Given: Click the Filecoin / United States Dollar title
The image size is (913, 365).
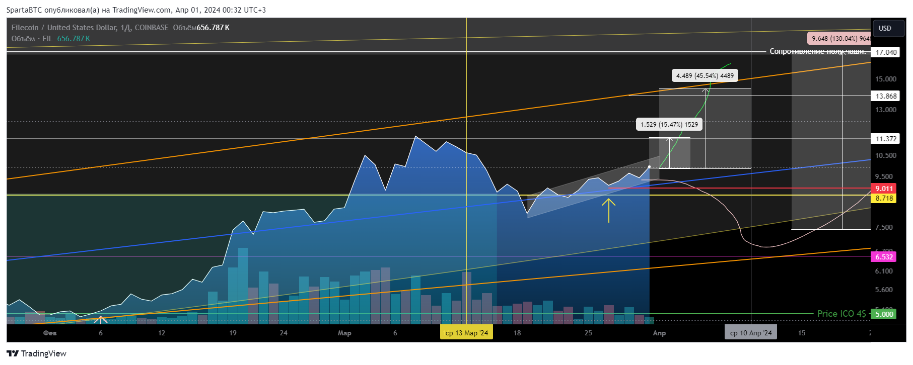Looking at the screenshot, I should 63,28.
